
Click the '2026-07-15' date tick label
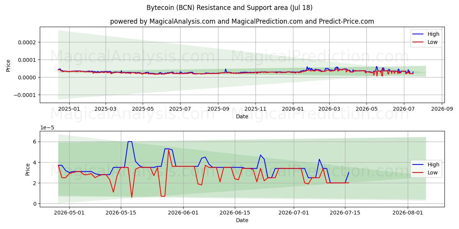coord(345,213)
